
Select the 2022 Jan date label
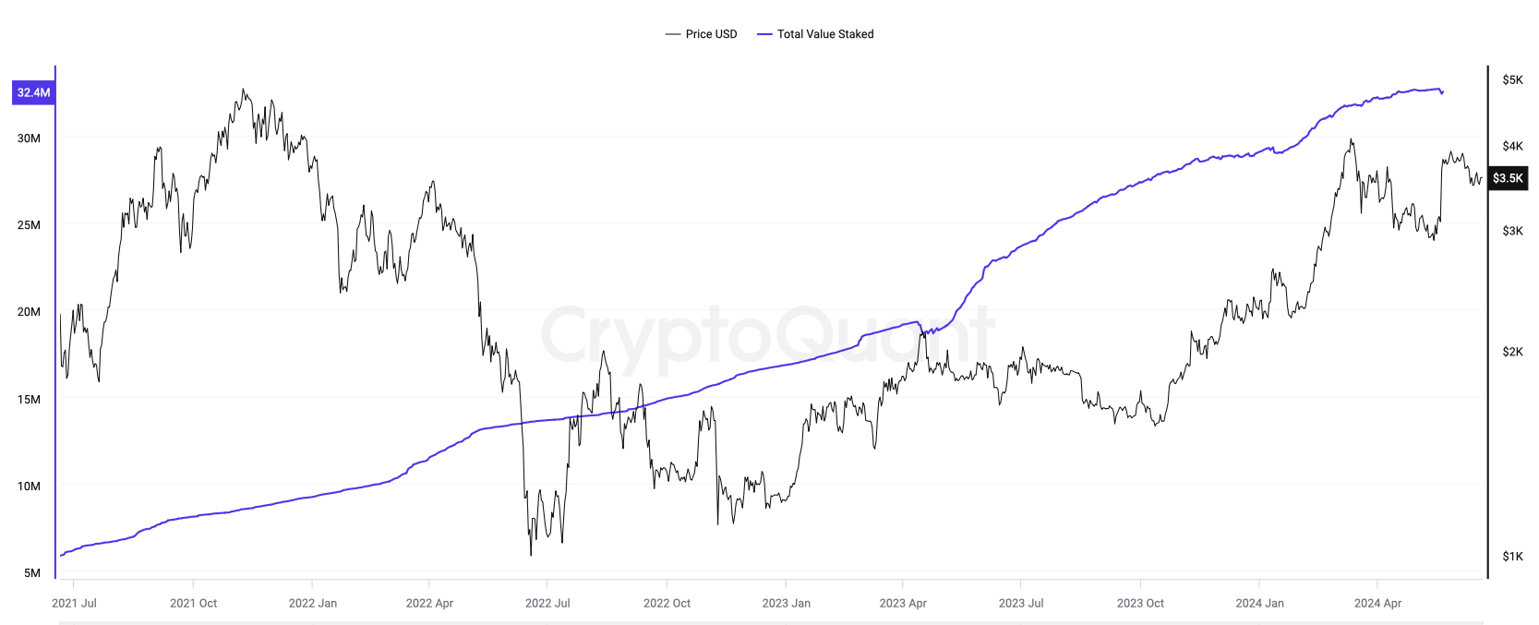(x=313, y=603)
